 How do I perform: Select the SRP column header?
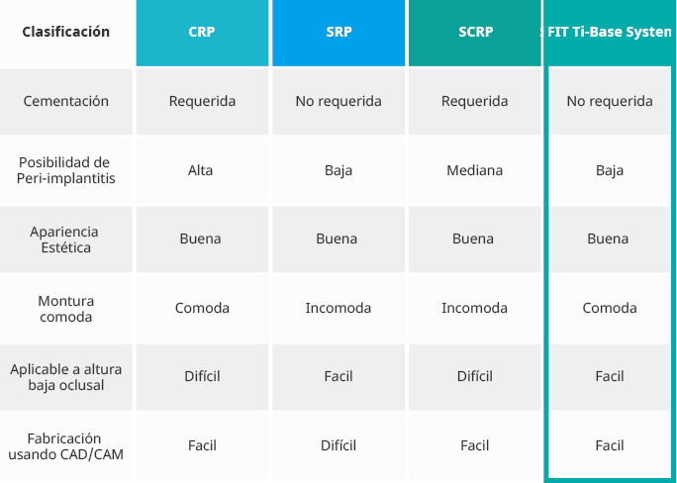point(338,33)
